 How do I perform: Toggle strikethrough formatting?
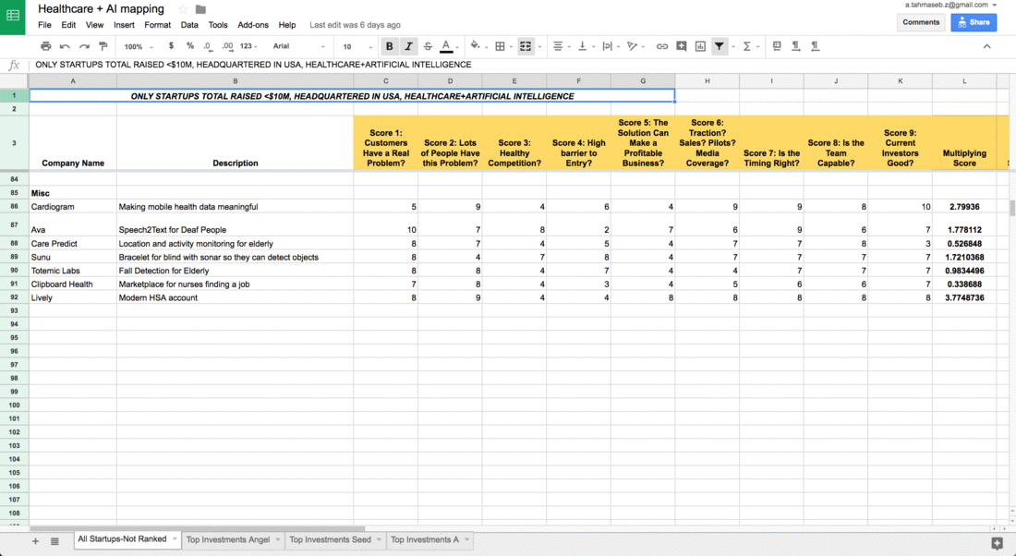point(428,46)
